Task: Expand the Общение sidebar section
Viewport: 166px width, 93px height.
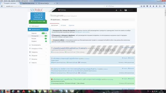Action: tap(38, 56)
